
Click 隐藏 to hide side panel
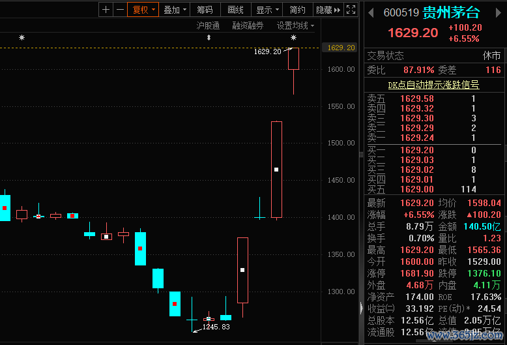(328, 10)
